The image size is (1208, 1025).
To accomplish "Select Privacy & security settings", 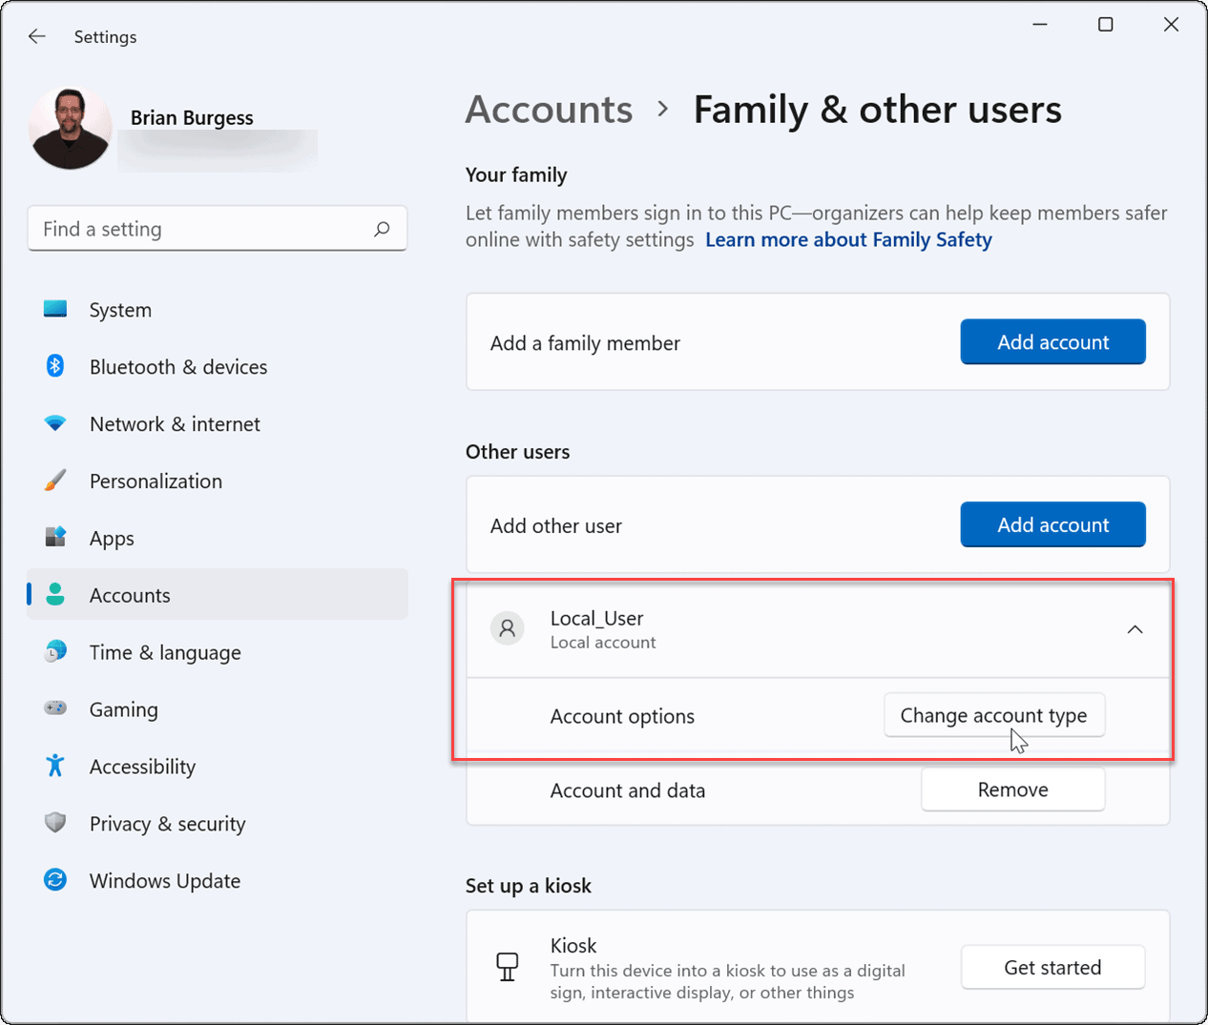I will [167, 823].
